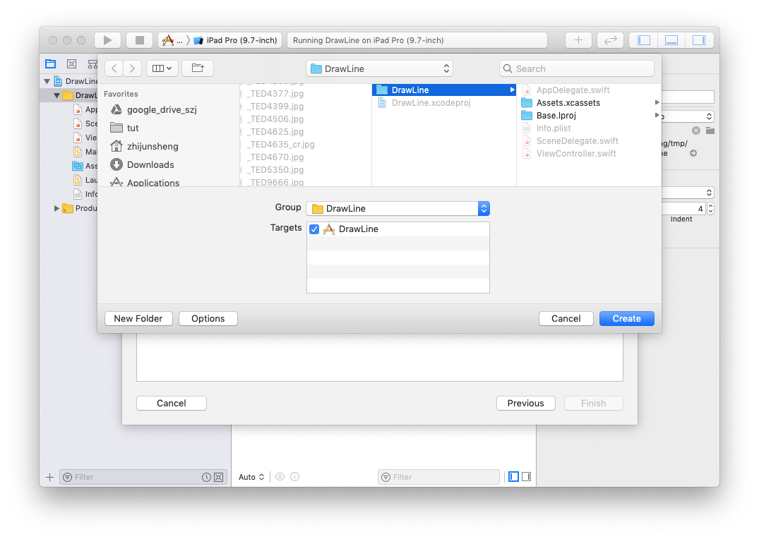Go forward in the file browser
Viewport: 759px width, 539px height.
132,68
